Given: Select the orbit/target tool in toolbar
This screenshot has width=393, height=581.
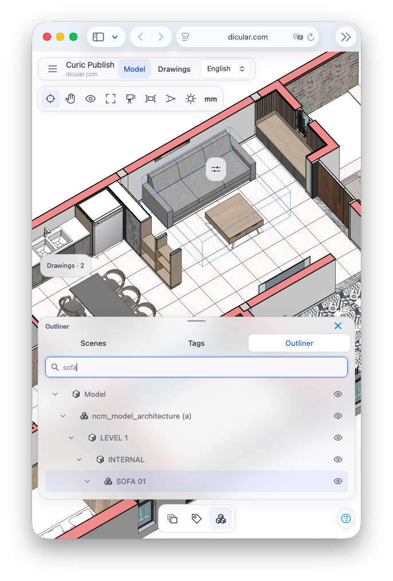Looking at the screenshot, I should point(50,99).
